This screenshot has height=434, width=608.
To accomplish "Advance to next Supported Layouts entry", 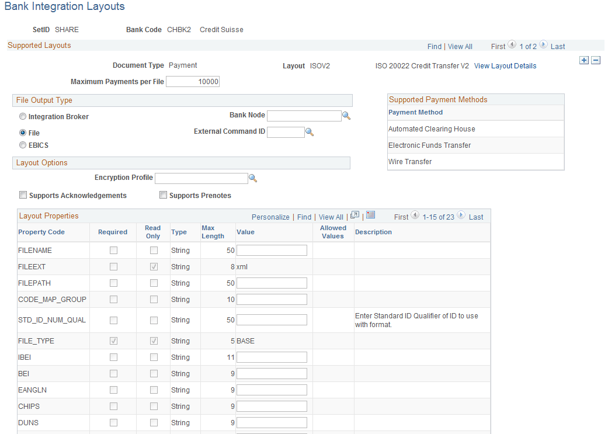I will tap(543, 45).
